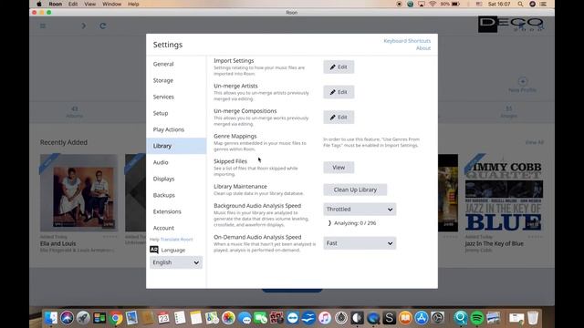Click Edit for Un-merge Artists
This screenshot has height=328, width=584.
coord(339,92)
